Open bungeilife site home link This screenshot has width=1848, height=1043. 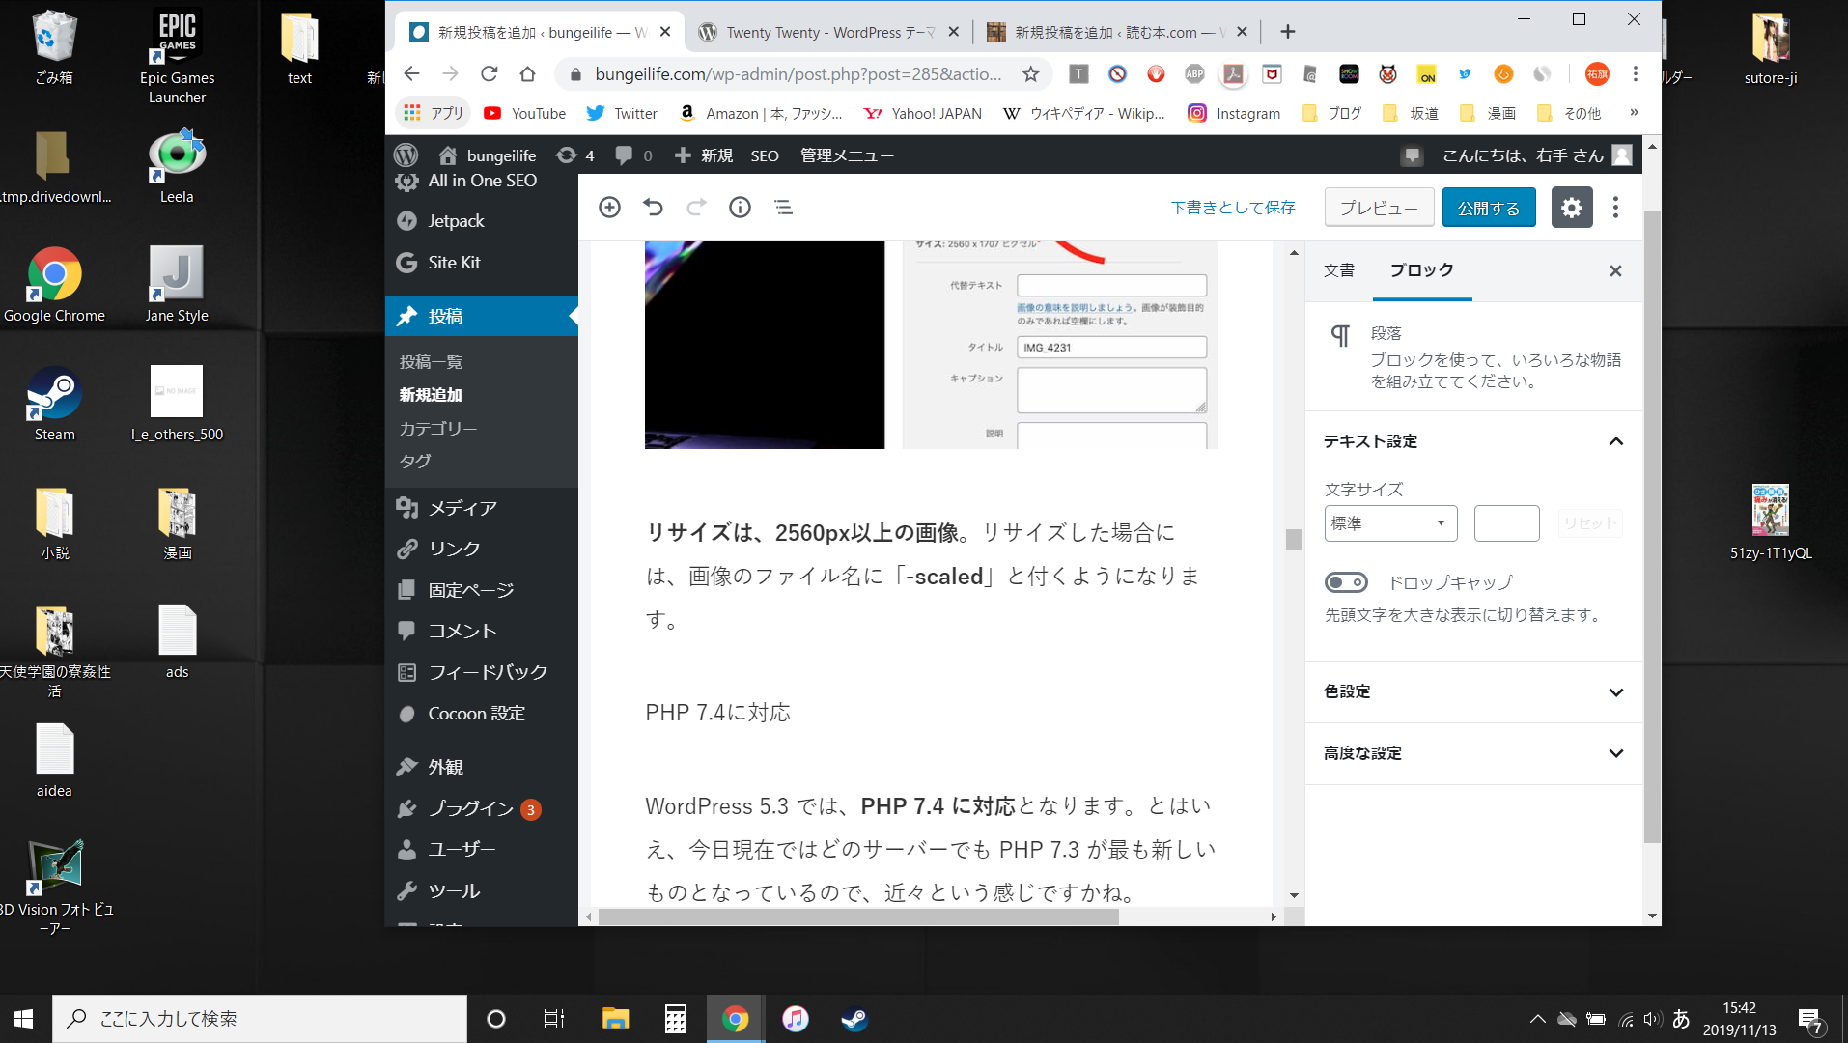pyautogui.click(x=488, y=155)
